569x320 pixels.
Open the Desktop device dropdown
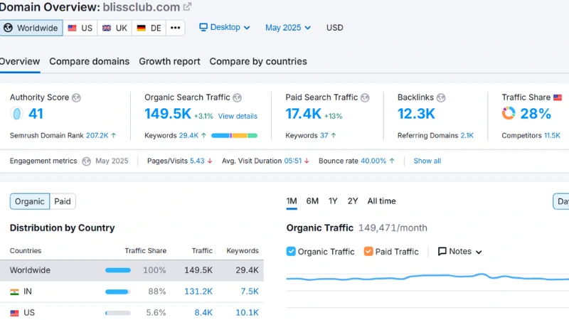(225, 27)
